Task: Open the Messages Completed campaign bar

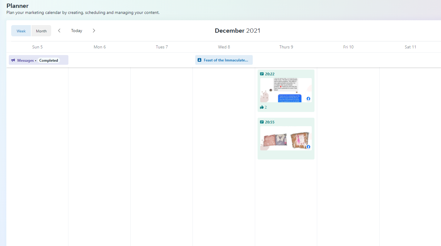Action: point(38,60)
